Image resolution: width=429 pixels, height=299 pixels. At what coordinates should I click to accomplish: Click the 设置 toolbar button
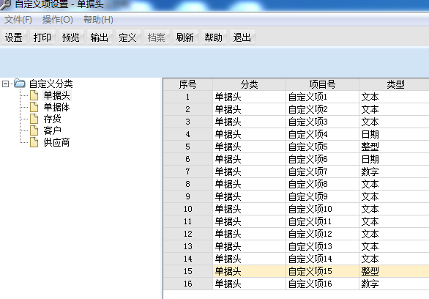coord(14,37)
